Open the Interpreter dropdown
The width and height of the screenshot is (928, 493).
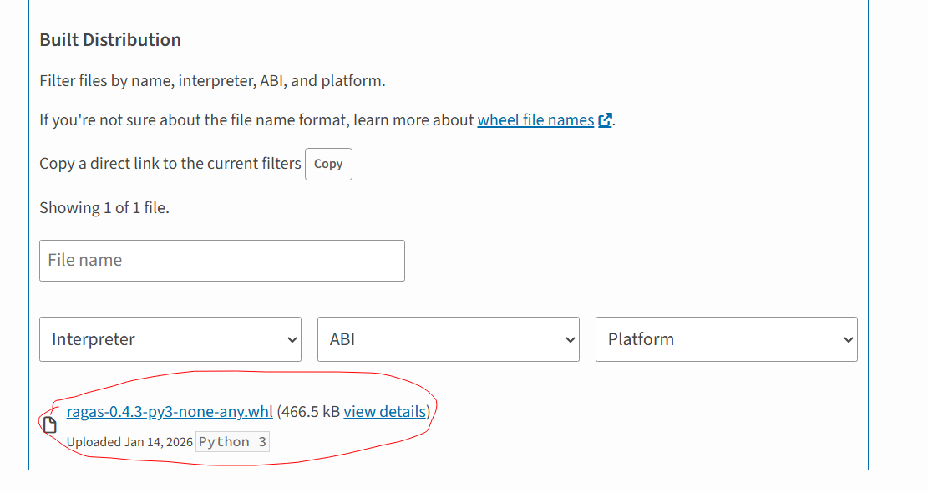coord(170,339)
